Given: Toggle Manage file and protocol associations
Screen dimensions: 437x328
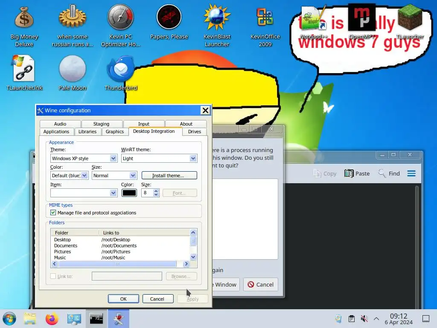Looking at the screenshot, I should 53,213.
